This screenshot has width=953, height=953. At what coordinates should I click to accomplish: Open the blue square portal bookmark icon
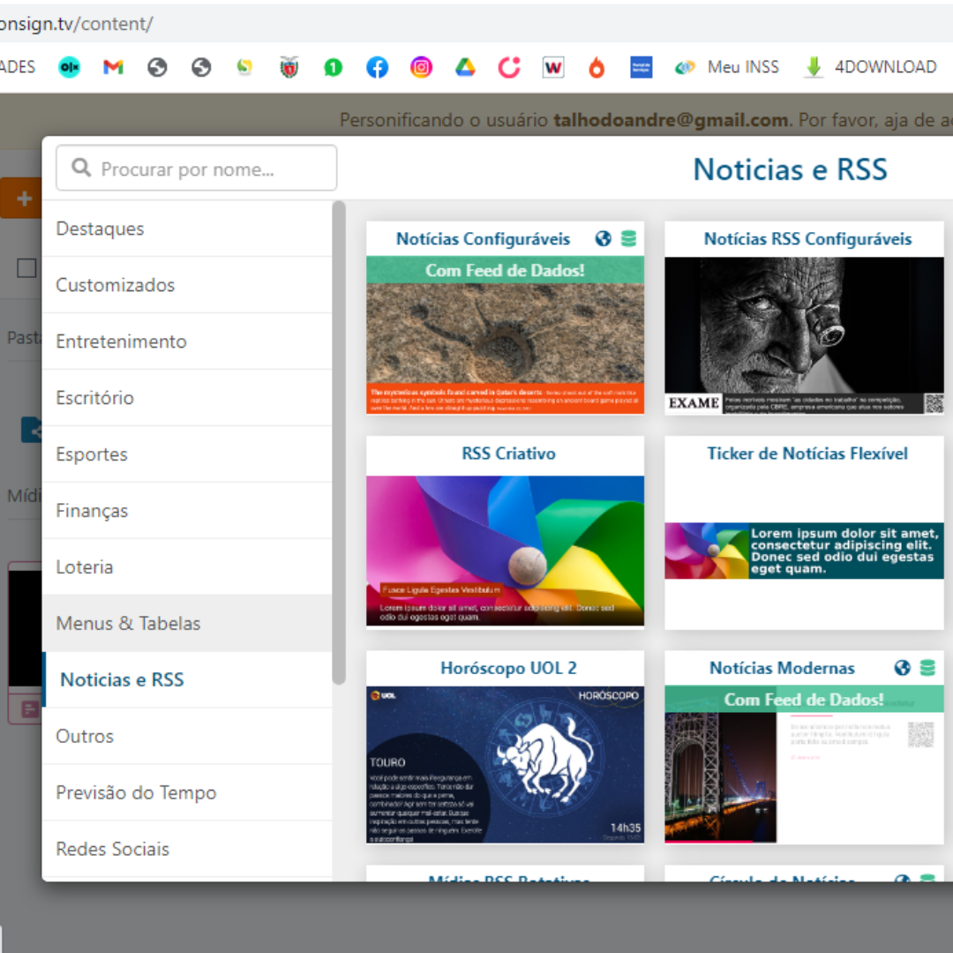[x=642, y=67]
